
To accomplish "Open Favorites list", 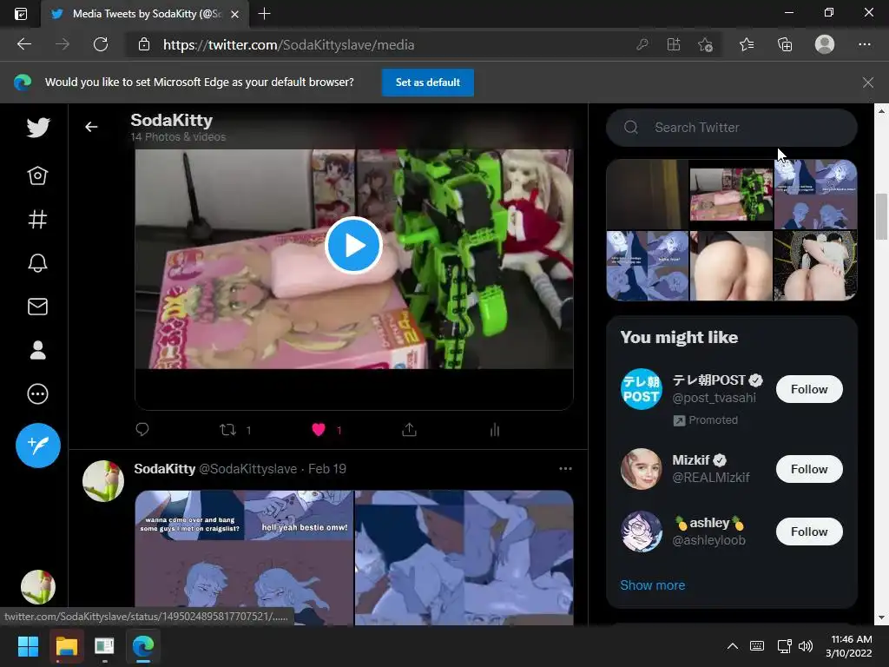I will point(747,44).
